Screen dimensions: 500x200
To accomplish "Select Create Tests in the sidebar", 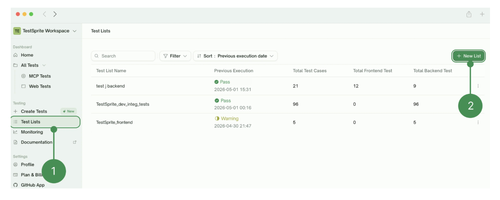I will (x=34, y=111).
